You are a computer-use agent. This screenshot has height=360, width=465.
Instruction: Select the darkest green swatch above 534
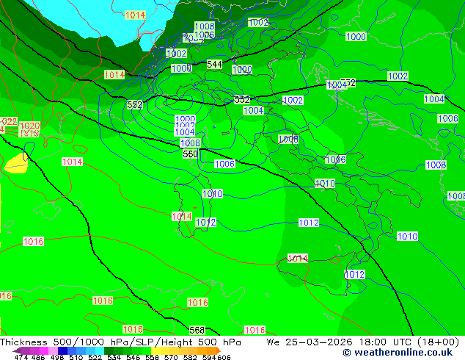109,350
